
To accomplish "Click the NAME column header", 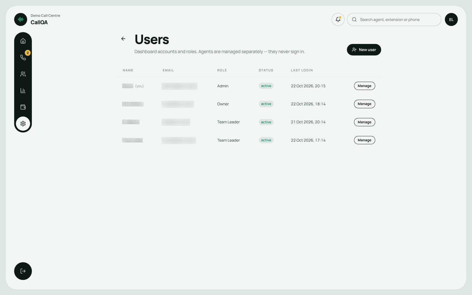I will 128,70.
